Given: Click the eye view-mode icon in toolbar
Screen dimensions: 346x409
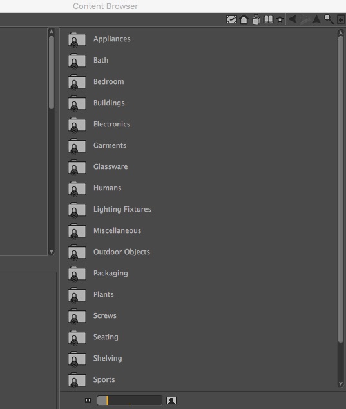Looking at the screenshot, I should [x=231, y=19].
